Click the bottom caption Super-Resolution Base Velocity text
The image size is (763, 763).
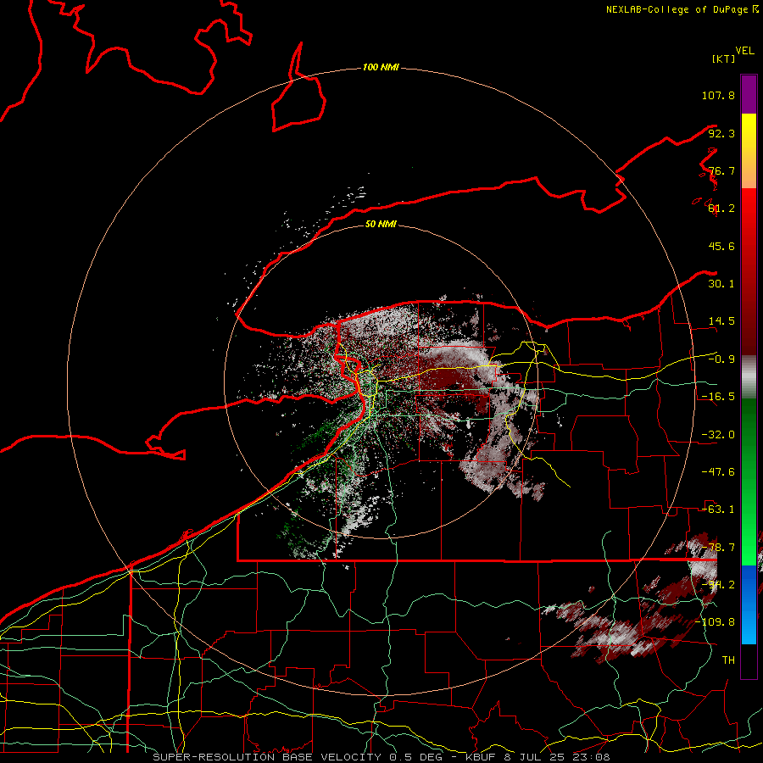coord(381,757)
